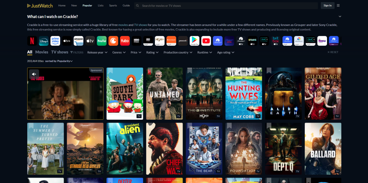Open the Lists nav item
Image resolution: width=368 pixels, height=183 pixels.
pos(101,5)
